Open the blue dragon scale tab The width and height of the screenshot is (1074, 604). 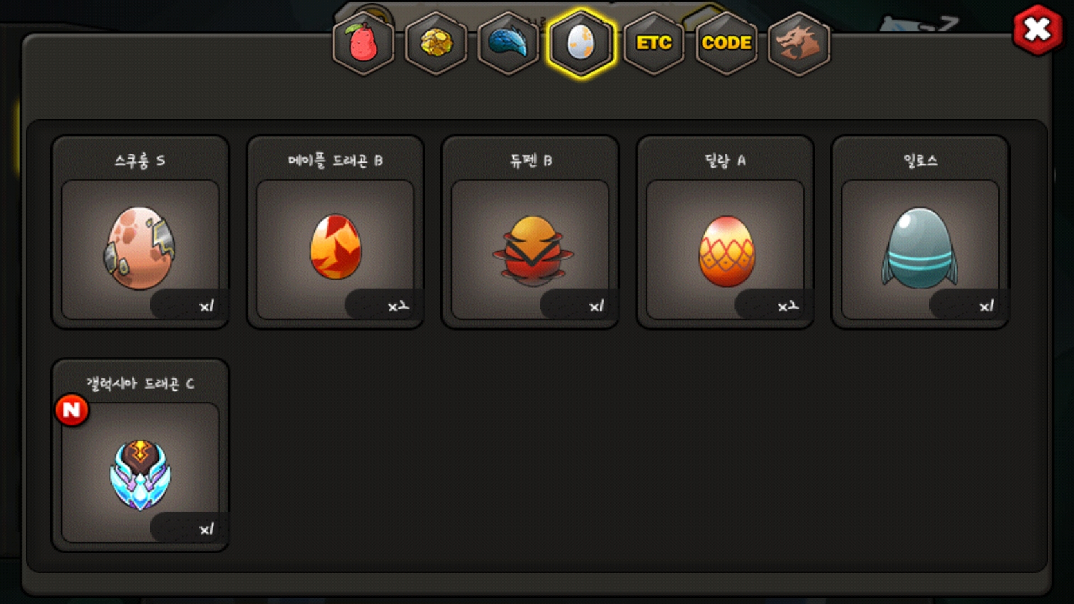click(x=508, y=43)
